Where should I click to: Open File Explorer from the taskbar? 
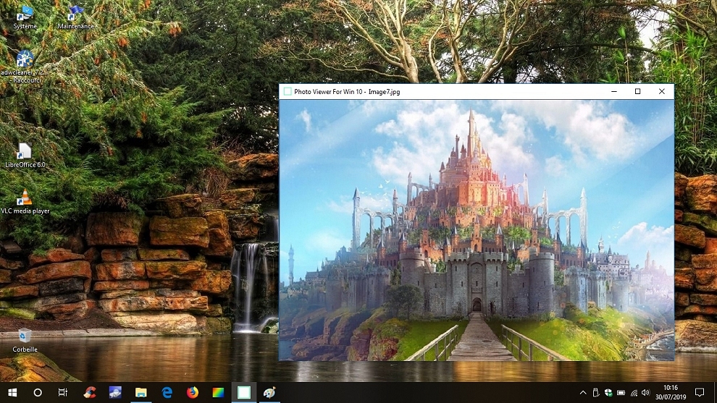coord(141,392)
